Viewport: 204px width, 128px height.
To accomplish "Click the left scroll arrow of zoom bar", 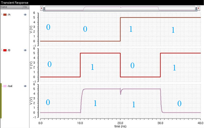I will (42, 8).
